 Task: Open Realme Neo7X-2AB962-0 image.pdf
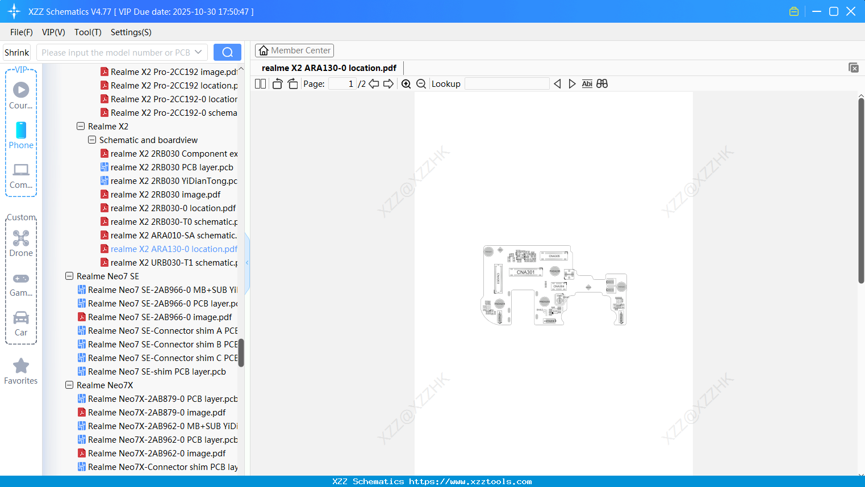point(152,454)
